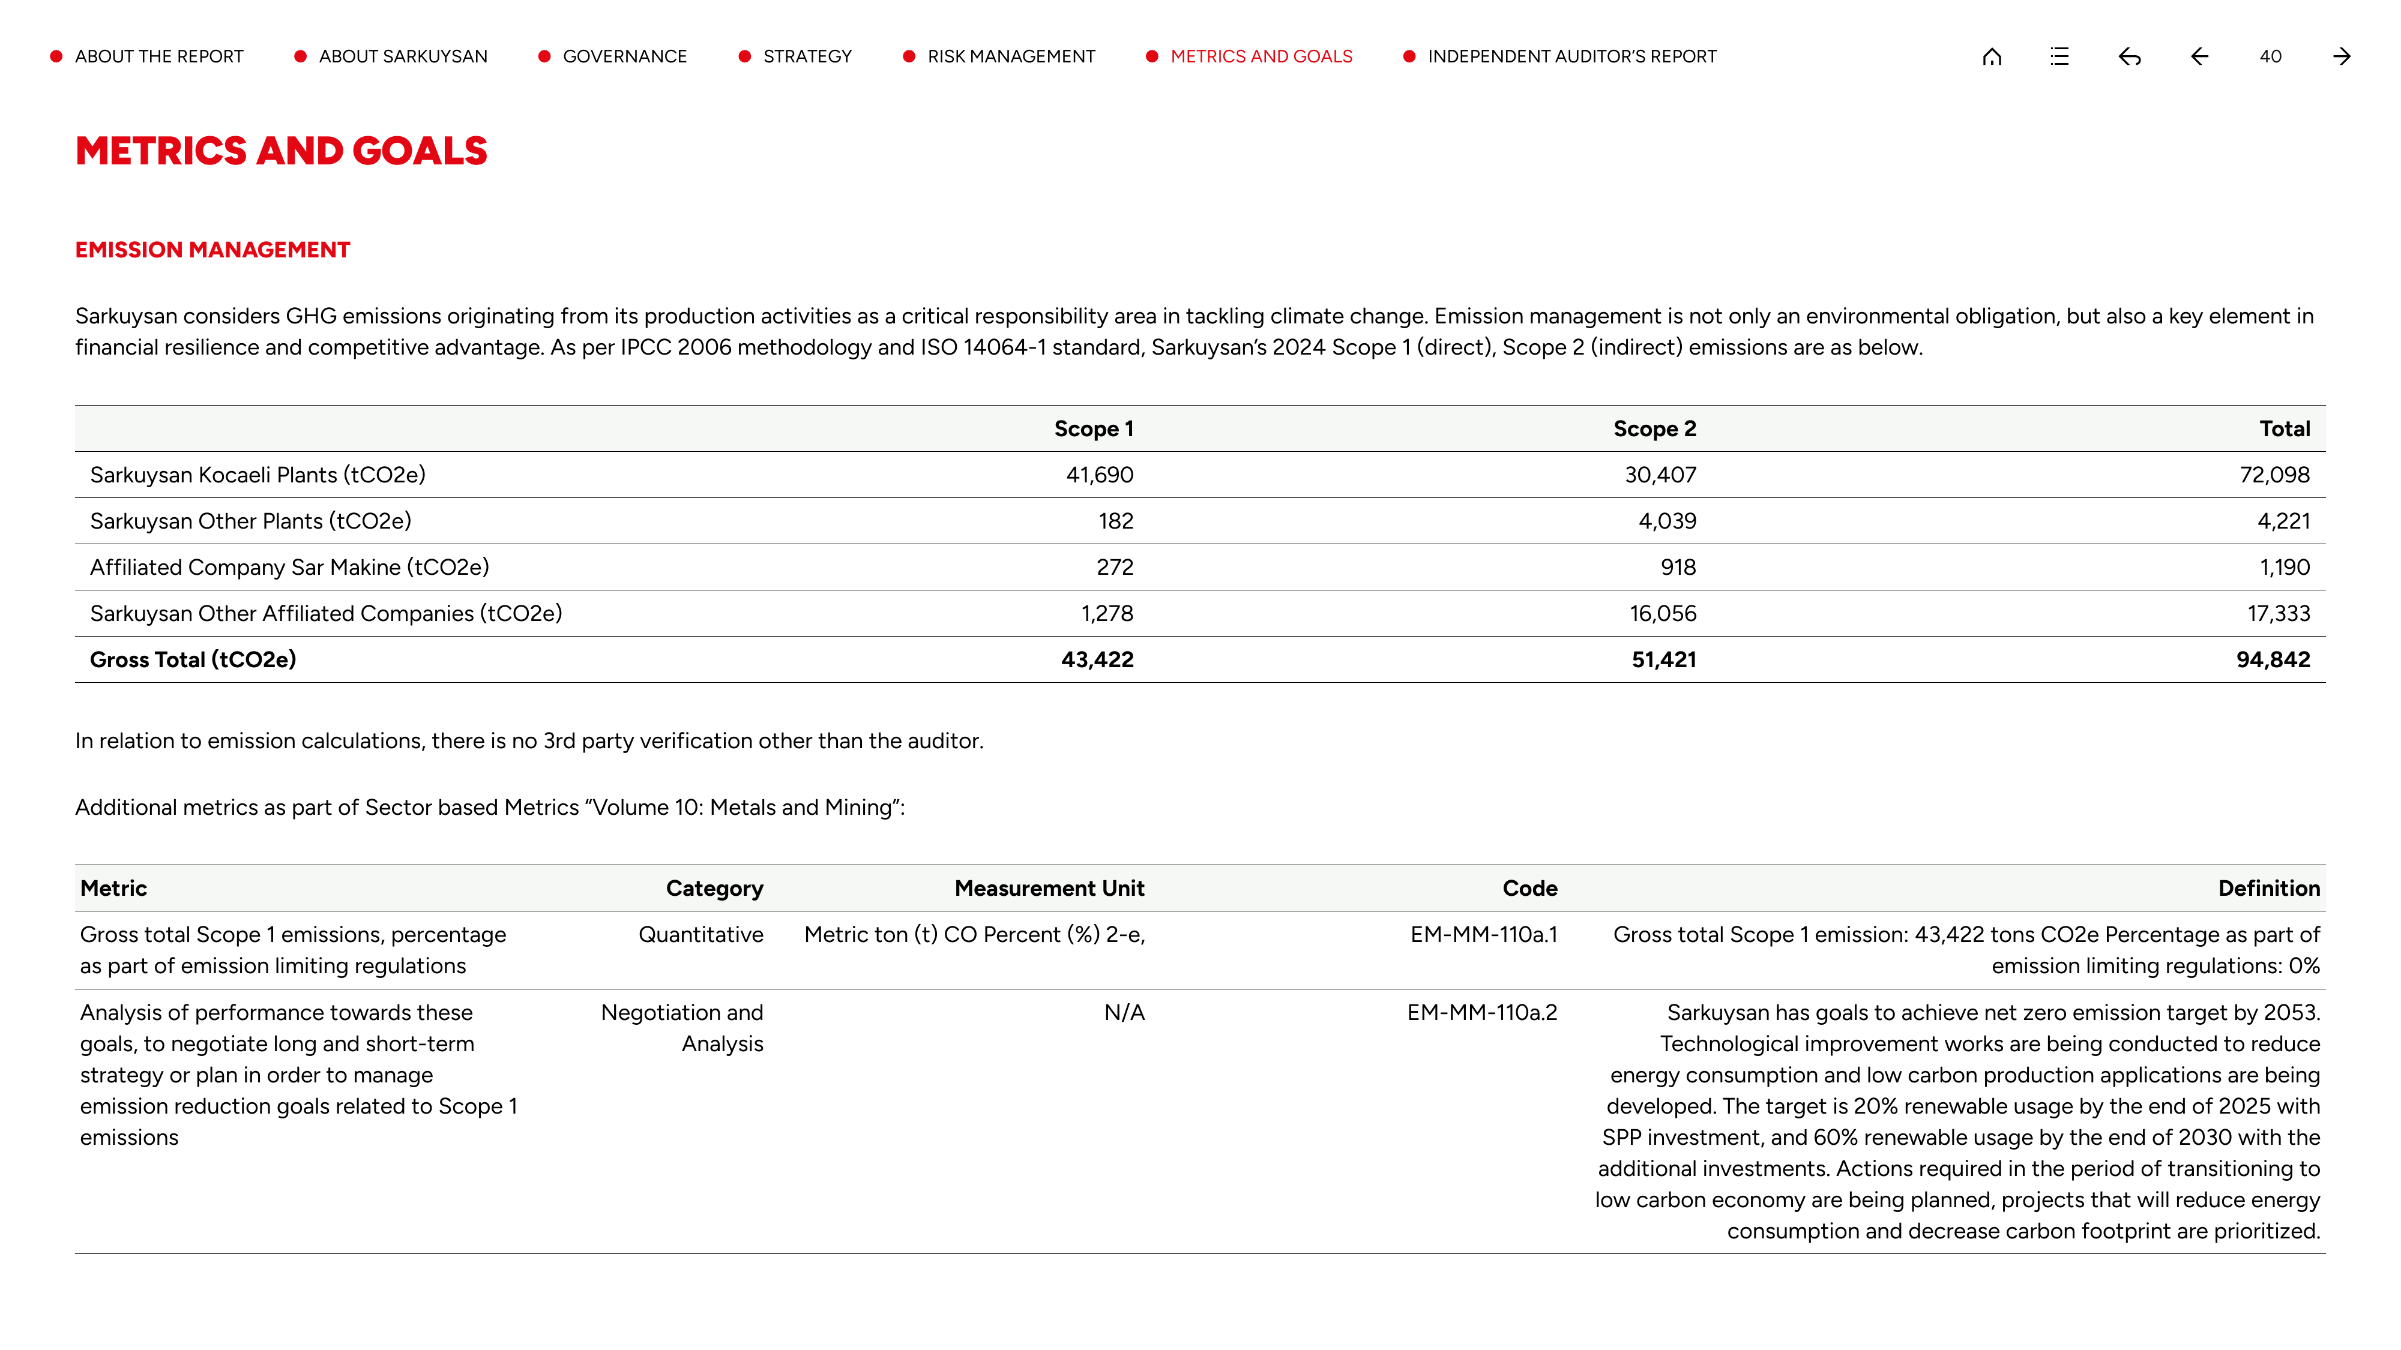This screenshot has width=2401, height=1350.
Task: Go to next page with right arrow
Action: click(2342, 57)
